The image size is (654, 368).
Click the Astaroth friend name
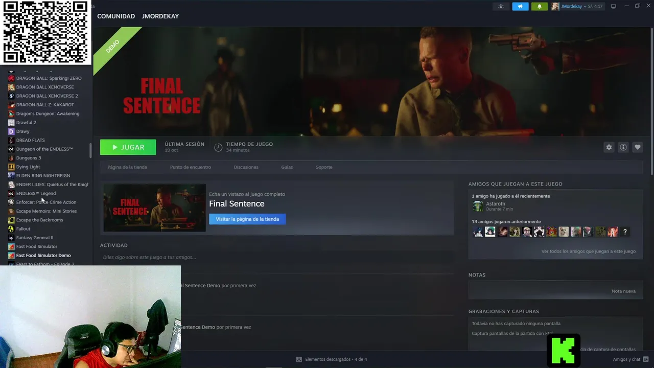click(x=496, y=204)
